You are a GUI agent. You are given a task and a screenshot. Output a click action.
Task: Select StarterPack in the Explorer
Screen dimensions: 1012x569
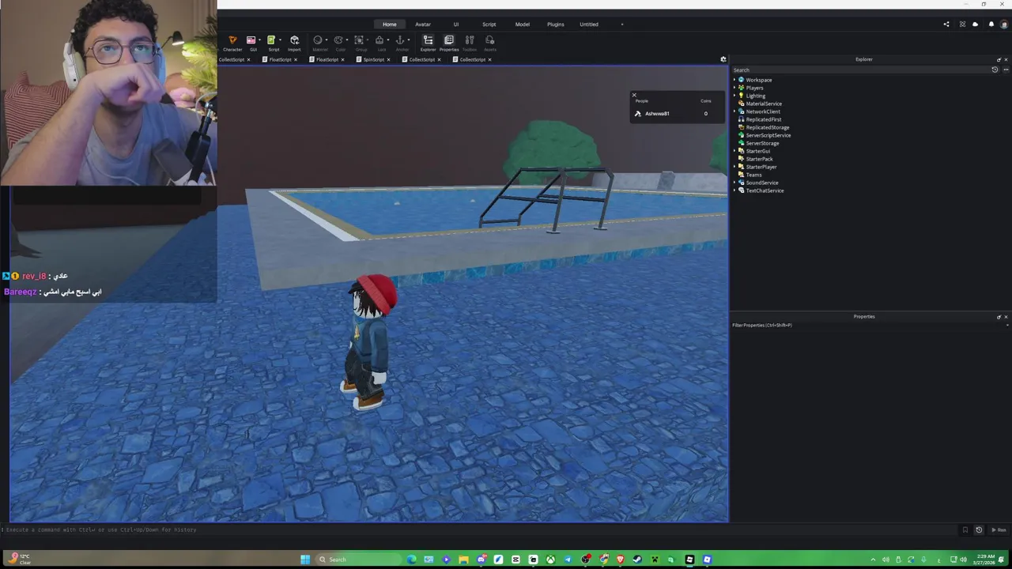pos(759,159)
